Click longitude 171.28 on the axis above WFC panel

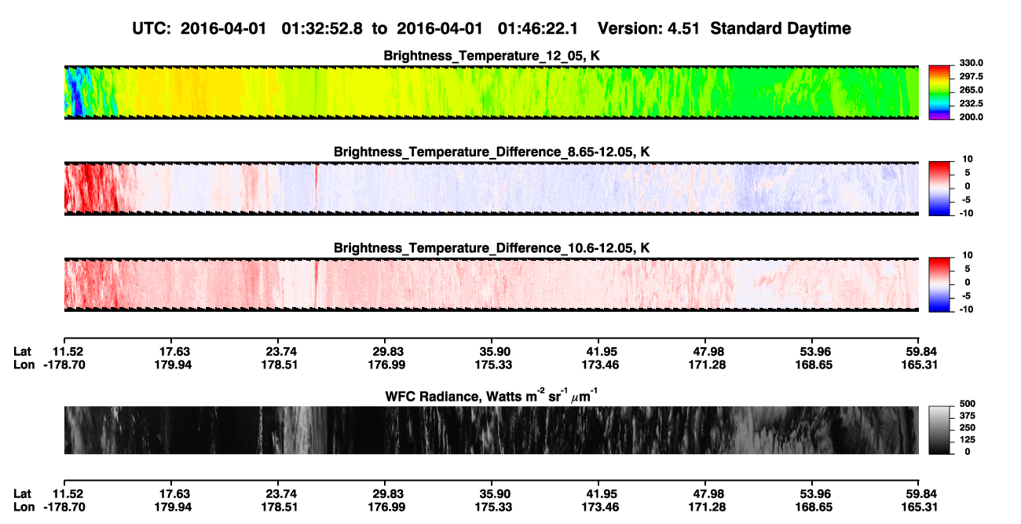[x=705, y=365]
